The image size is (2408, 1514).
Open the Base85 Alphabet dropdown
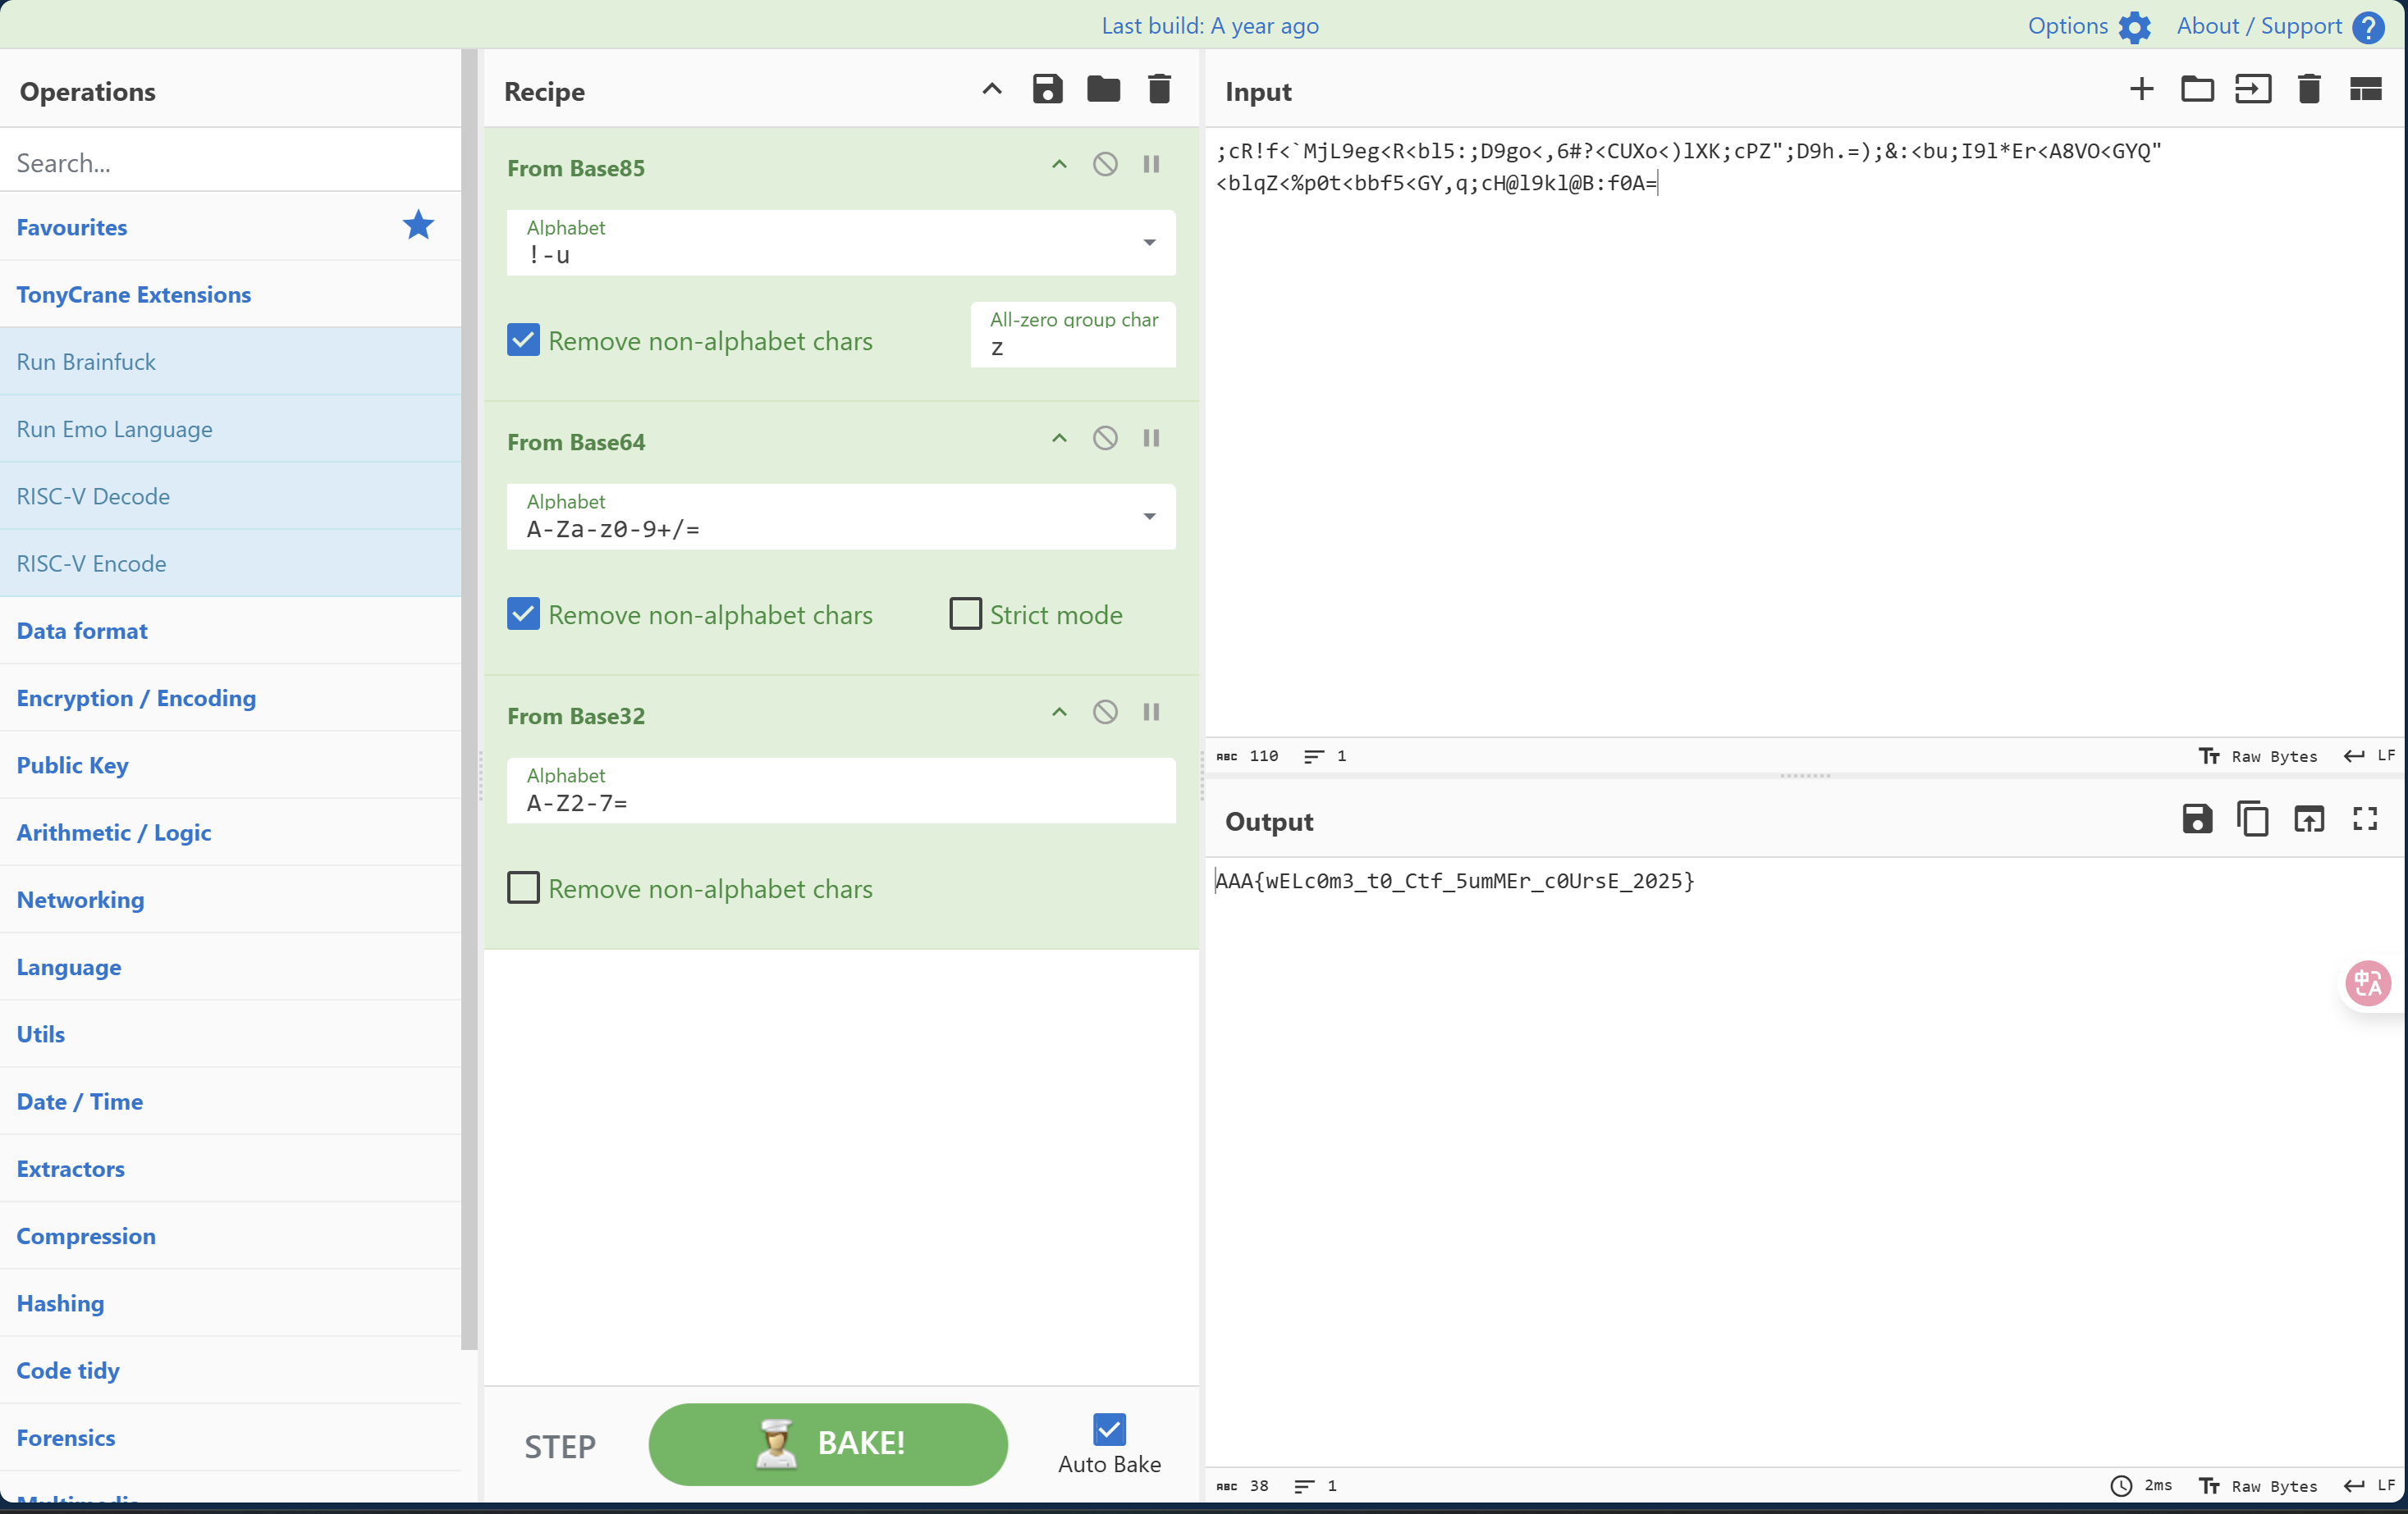tap(1149, 243)
